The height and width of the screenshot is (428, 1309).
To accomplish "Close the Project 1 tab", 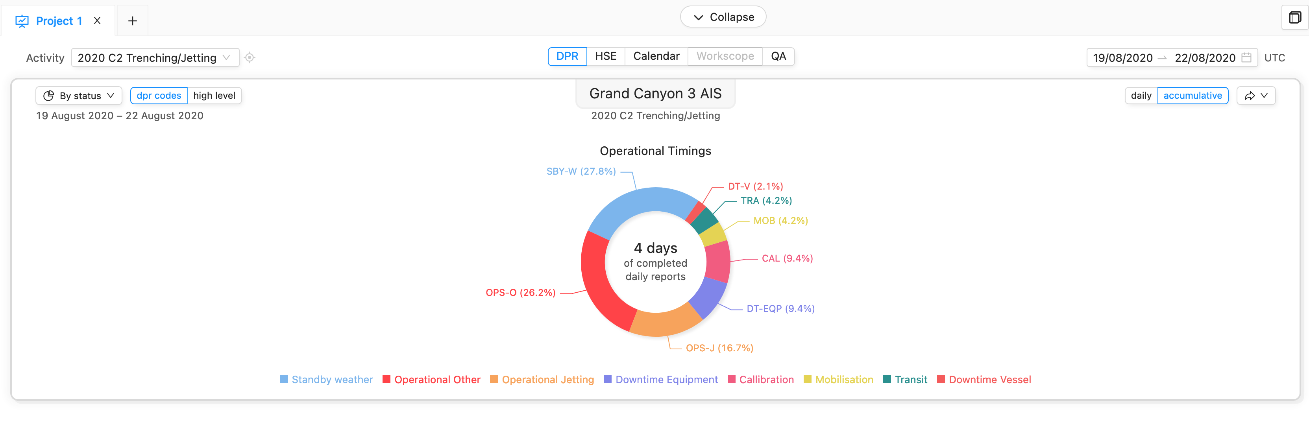I will [x=97, y=21].
